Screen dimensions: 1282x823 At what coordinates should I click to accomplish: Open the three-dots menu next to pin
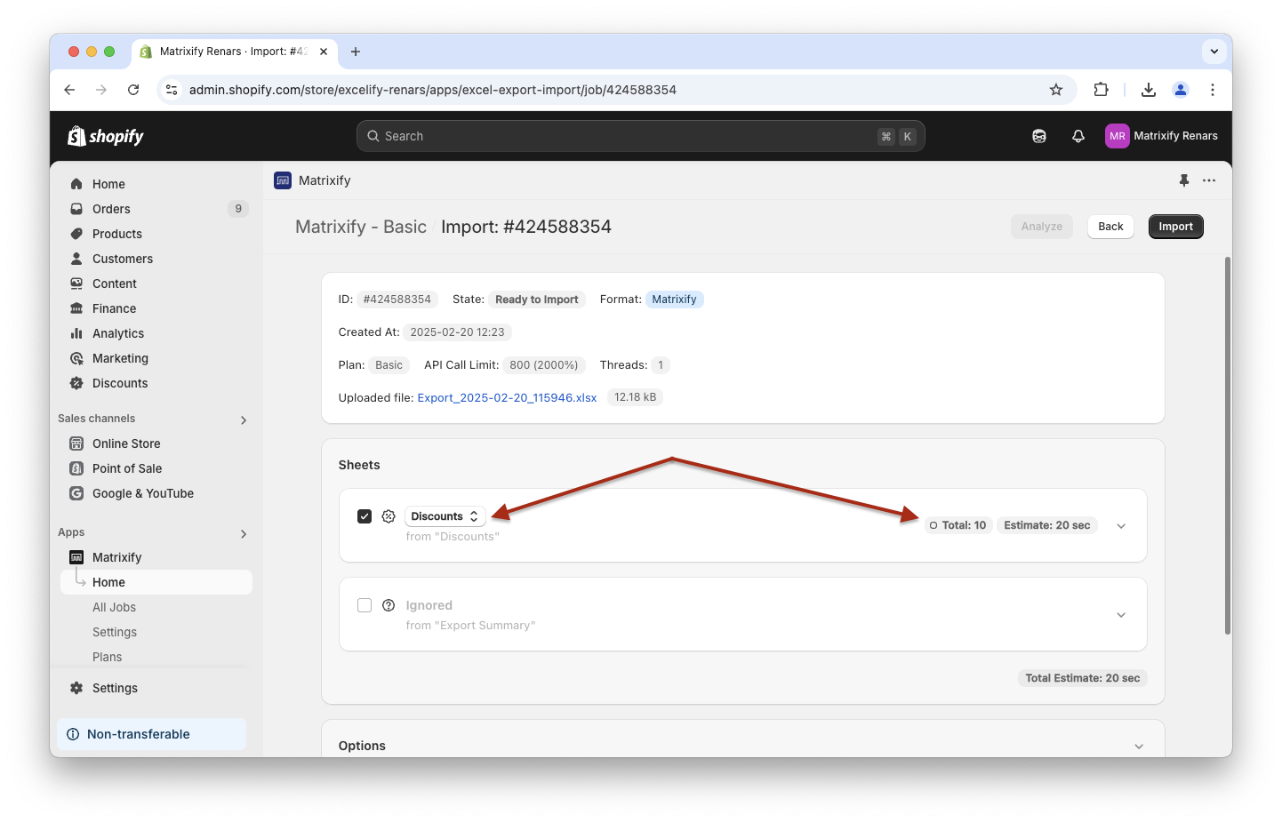[1208, 180]
